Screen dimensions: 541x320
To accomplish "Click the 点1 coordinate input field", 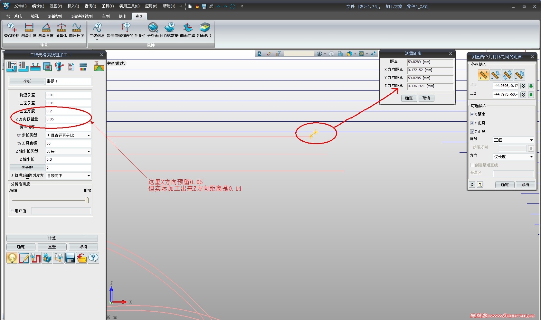I will pos(506,86).
